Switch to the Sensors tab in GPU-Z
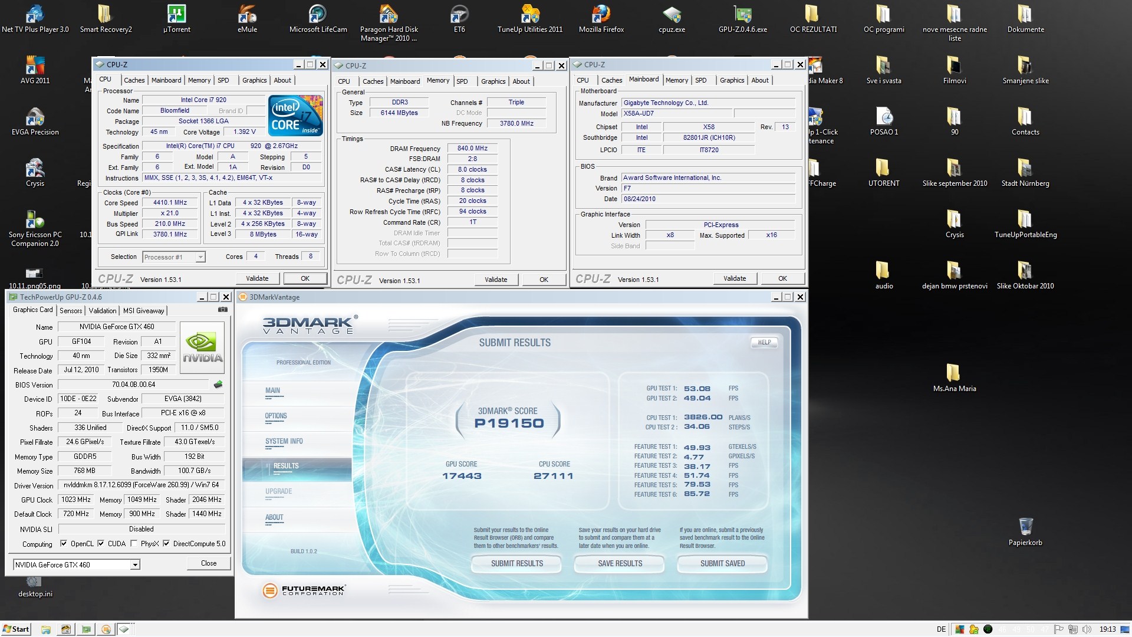1132x637 pixels. 71,311
